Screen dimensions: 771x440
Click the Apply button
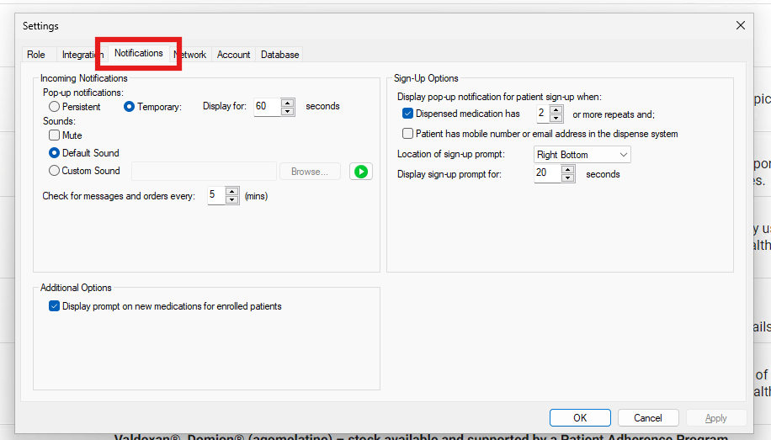click(x=716, y=418)
